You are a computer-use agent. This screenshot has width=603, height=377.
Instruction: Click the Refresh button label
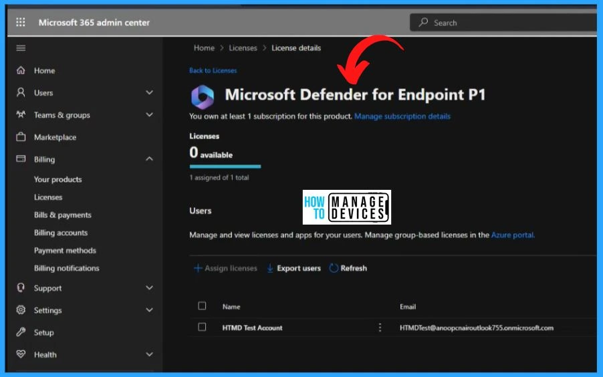(x=354, y=268)
